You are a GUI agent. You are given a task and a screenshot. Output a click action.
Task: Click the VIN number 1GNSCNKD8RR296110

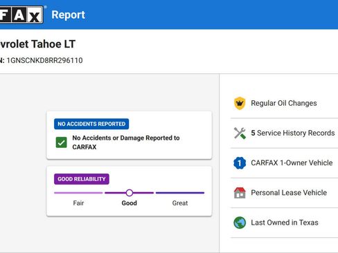(x=44, y=60)
